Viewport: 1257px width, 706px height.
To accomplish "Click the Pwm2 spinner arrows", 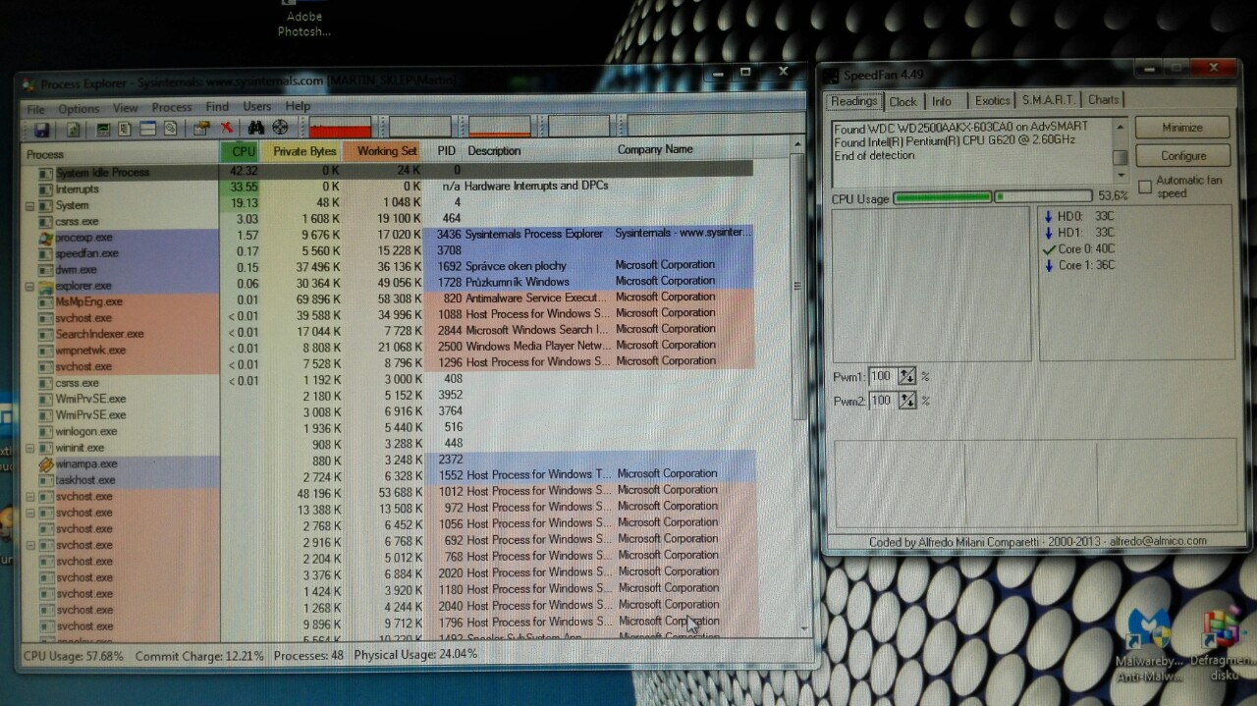I will point(906,400).
